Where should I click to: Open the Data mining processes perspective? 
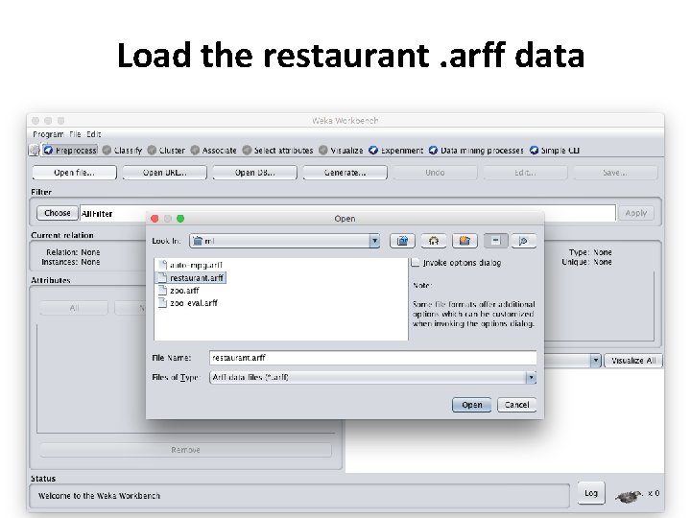click(x=476, y=151)
